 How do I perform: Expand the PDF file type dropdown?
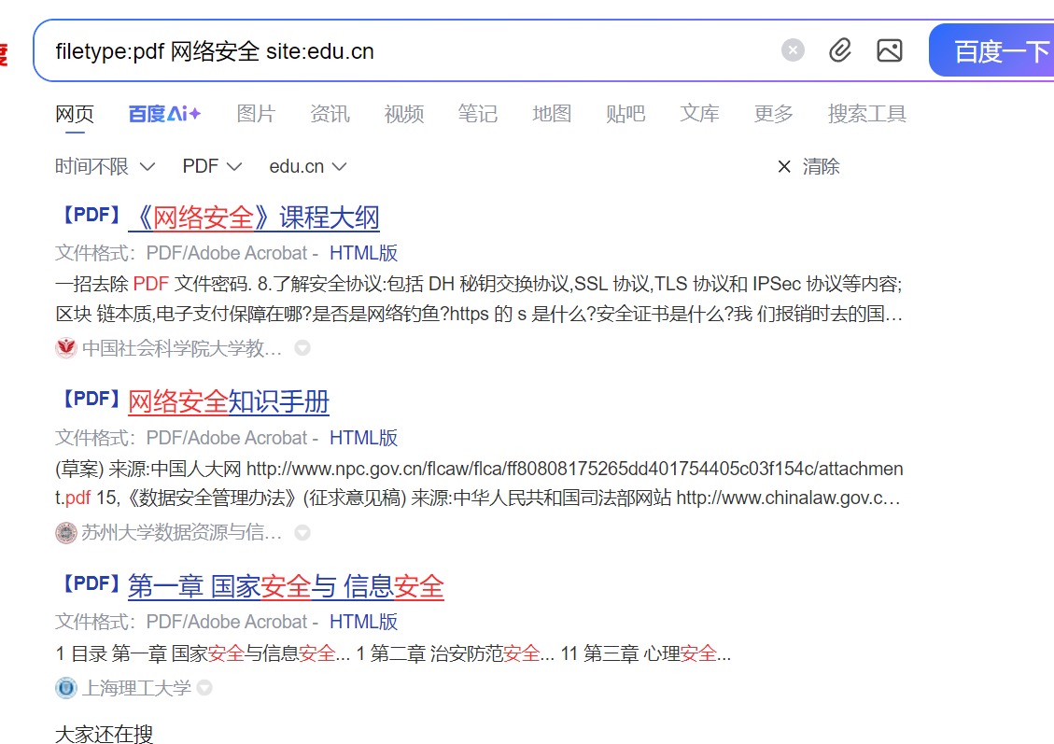tap(212, 166)
